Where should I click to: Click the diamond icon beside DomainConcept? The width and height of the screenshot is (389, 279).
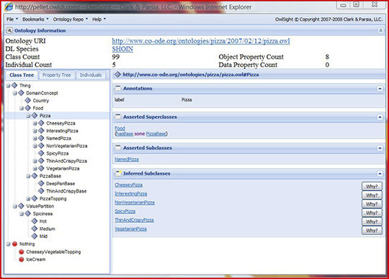(22, 93)
